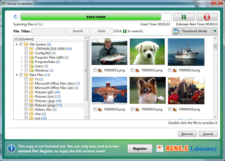
Task: Select Microsoft Office Files (doc) in tree
Action: pos(57,83)
